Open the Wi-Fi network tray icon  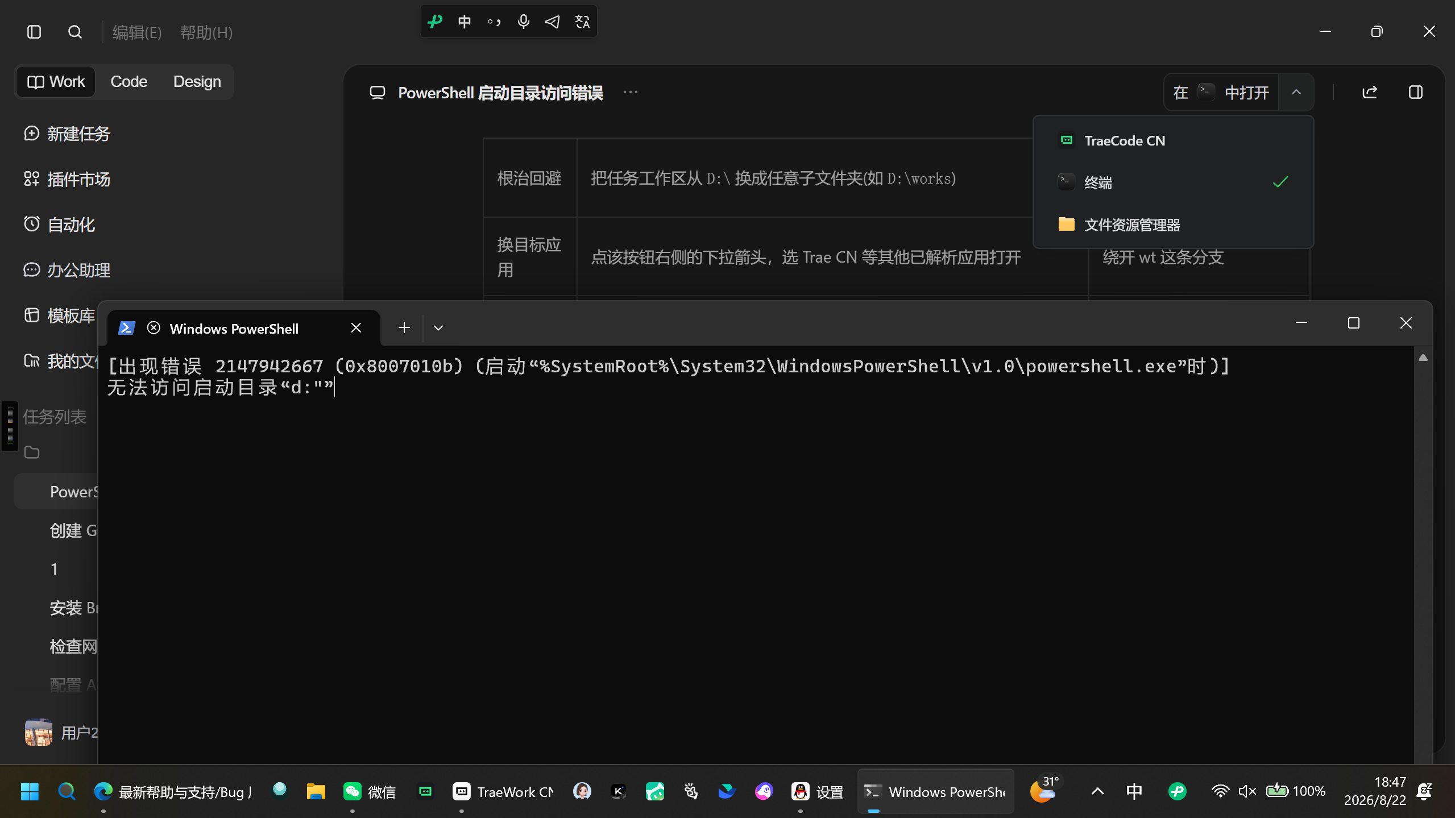point(1220,791)
